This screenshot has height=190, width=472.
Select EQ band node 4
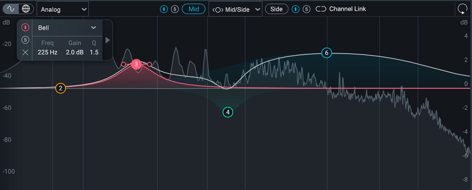click(228, 112)
